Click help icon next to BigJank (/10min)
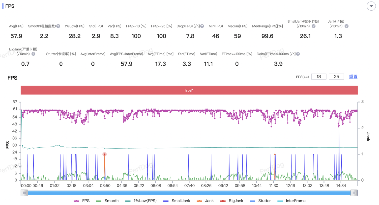379x205 pixels. (33, 54)
